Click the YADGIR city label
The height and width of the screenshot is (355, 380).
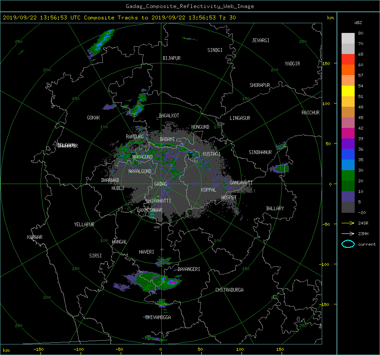pos(292,64)
